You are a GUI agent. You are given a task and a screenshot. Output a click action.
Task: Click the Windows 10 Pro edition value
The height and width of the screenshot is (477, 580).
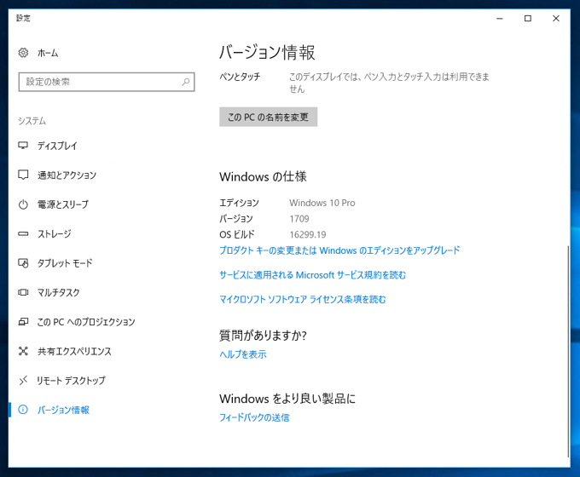322,203
